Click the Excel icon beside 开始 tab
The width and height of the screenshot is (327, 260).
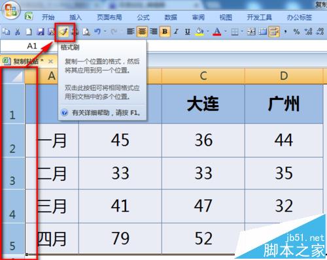[28, 17]
